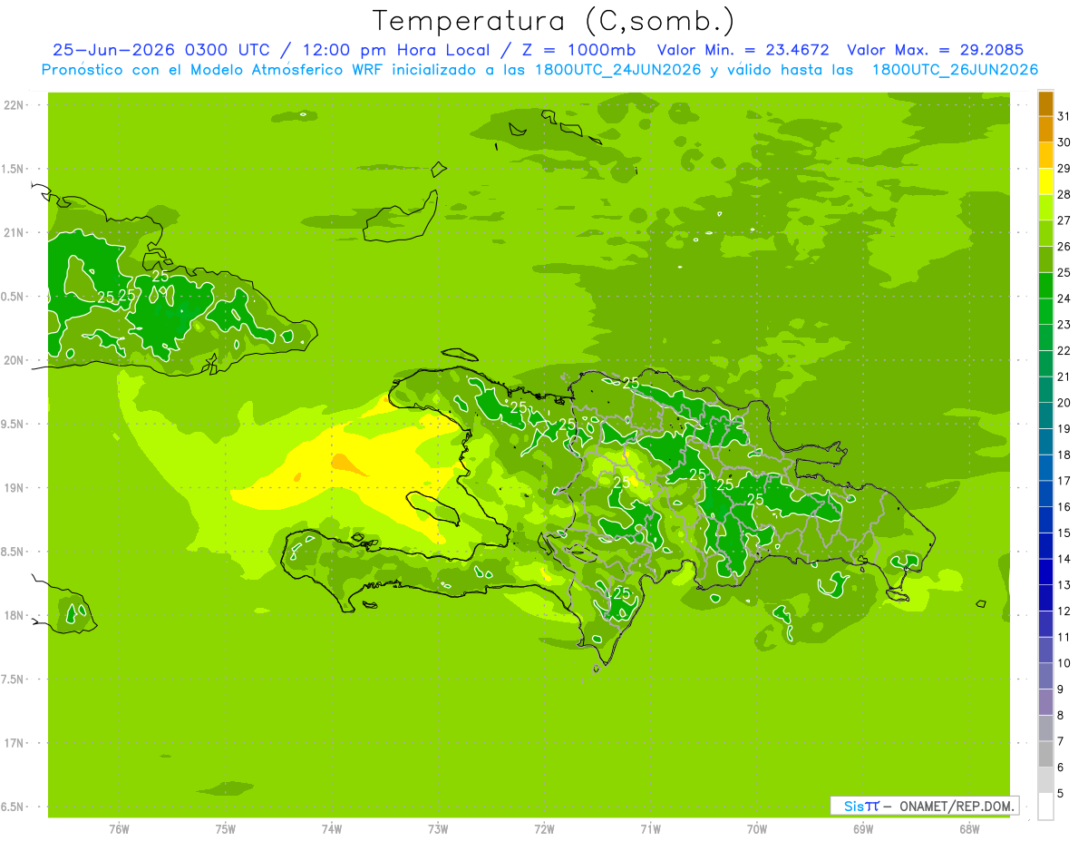1088x841 pixels.
Task: Pick the yellow swatch between 28 and 29
Action: pos(1045,181)
